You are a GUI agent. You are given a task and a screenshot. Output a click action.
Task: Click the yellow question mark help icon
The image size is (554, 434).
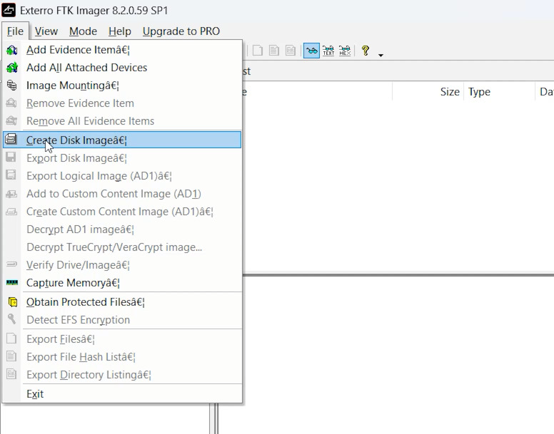pos(366,51)
